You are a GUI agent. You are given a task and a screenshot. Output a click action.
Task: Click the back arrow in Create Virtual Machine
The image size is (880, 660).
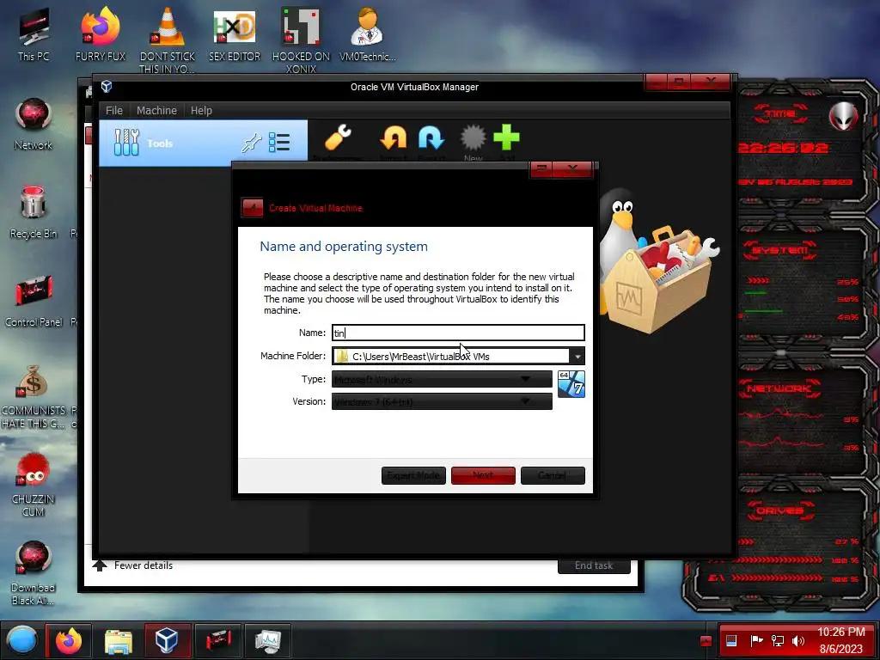(252, 208)
